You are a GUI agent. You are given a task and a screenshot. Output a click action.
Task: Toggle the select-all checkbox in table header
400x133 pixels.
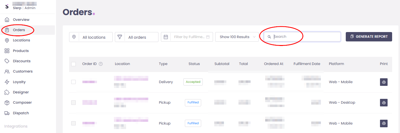73,64
